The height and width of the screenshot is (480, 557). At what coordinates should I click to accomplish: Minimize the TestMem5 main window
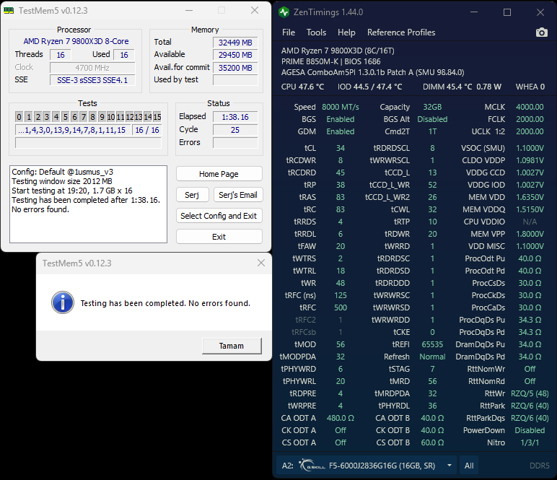click(x=189, y=11)
